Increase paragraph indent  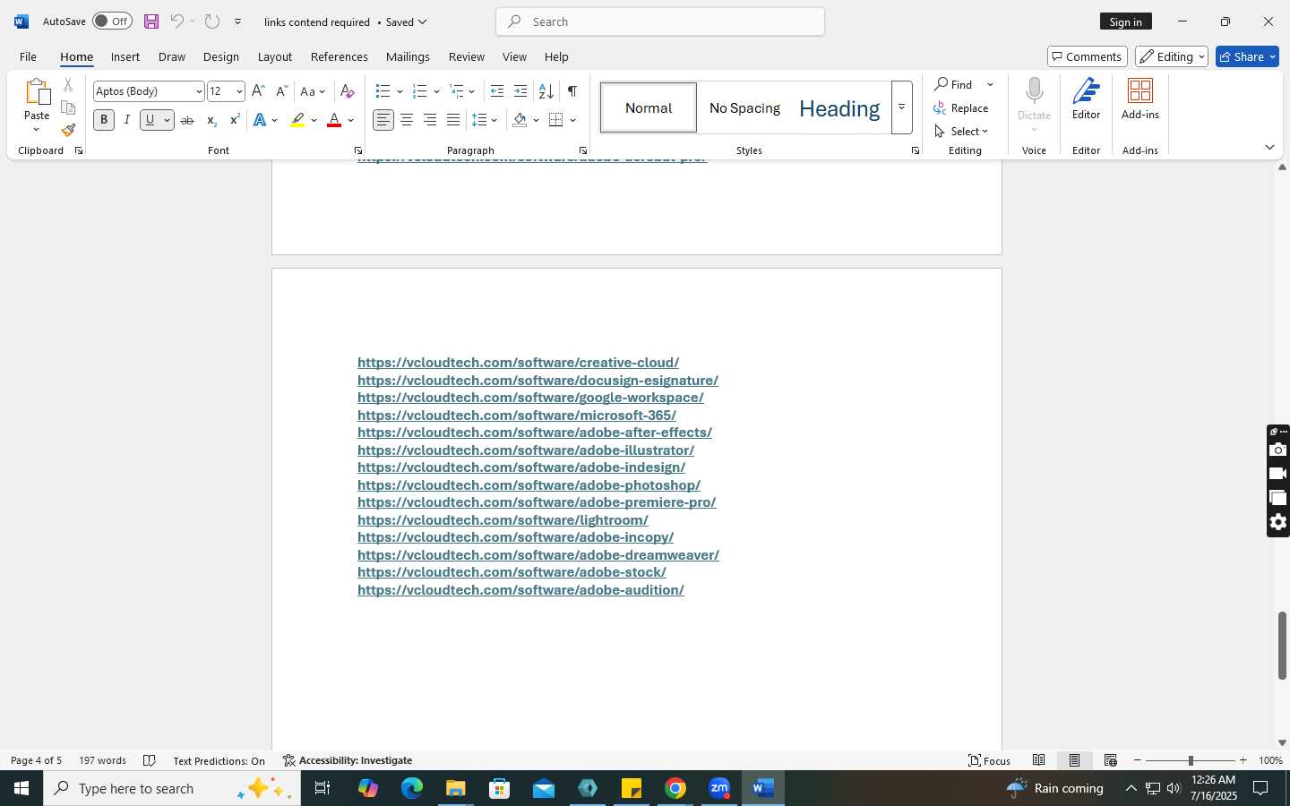coord(520,91)
